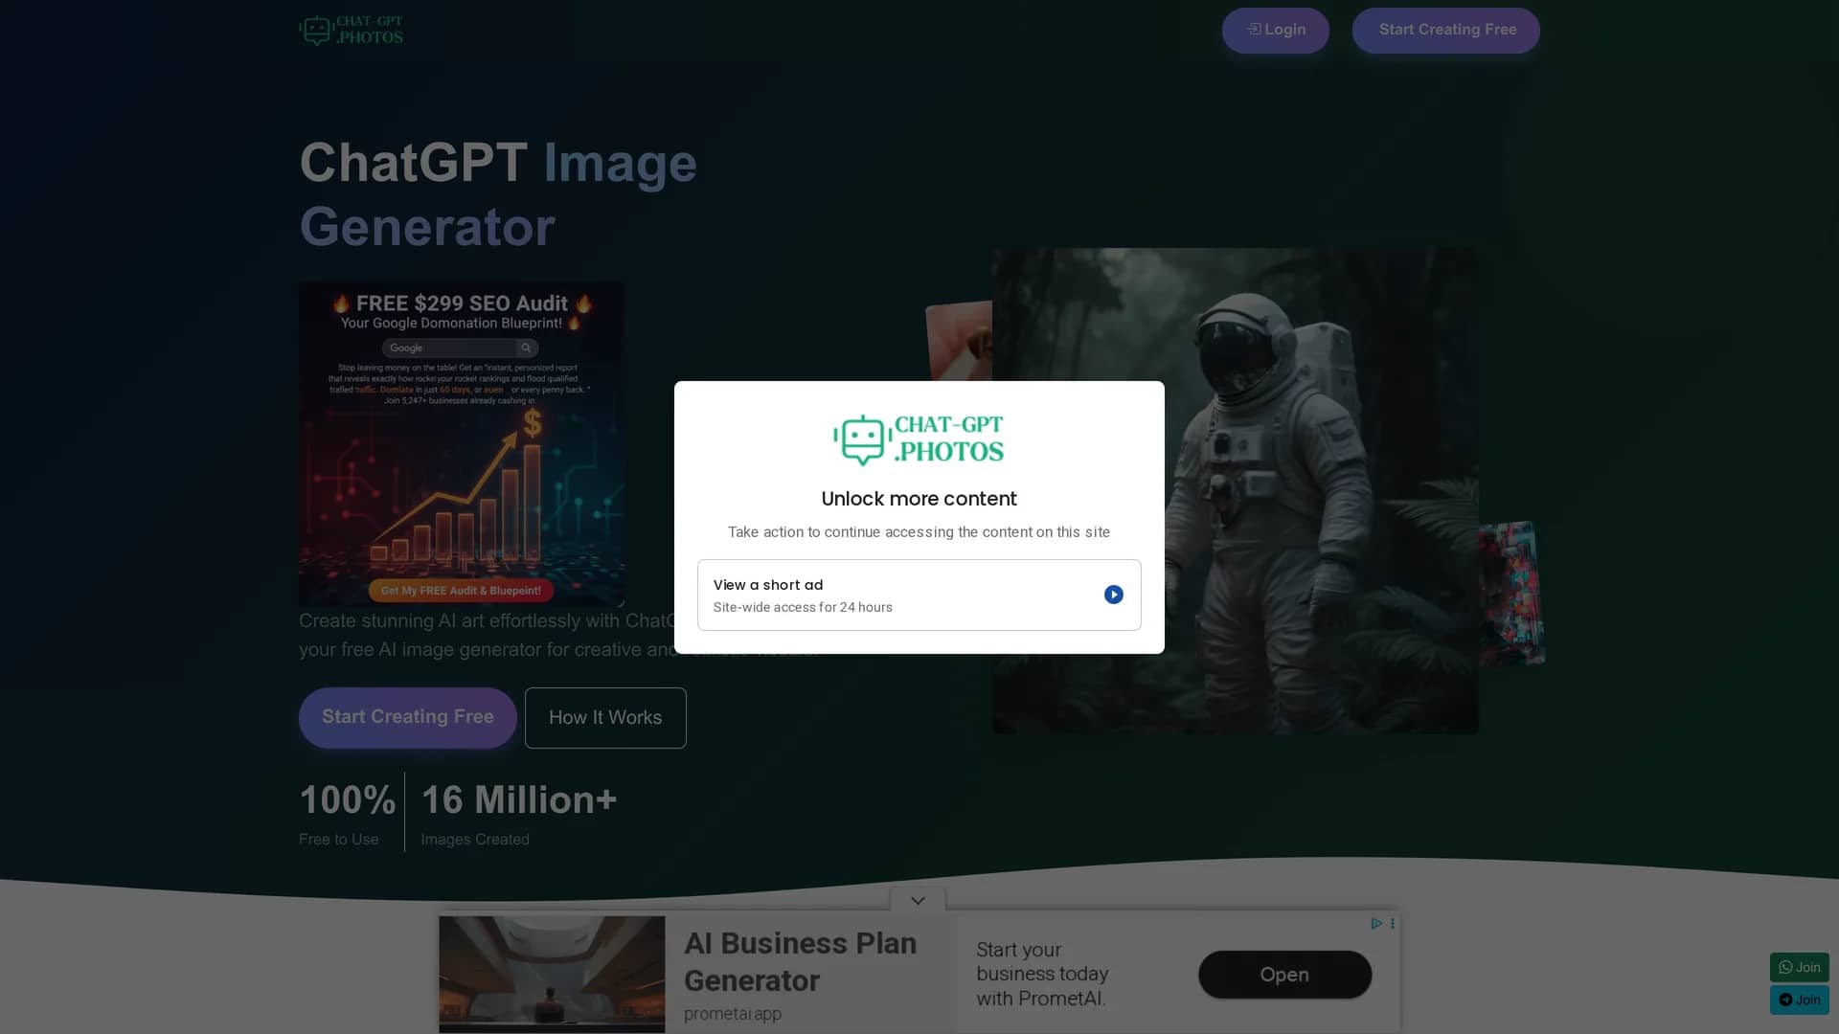Join via the WhatsApp Join button
The height and width of the screenshot is (1034, 1839).
pyautogui.click(x=1799, y=967)
